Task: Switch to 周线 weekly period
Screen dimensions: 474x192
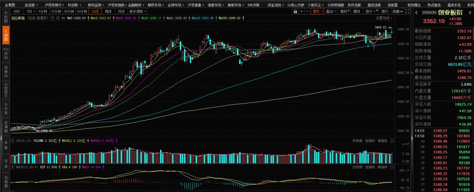Action: (108, 11)
